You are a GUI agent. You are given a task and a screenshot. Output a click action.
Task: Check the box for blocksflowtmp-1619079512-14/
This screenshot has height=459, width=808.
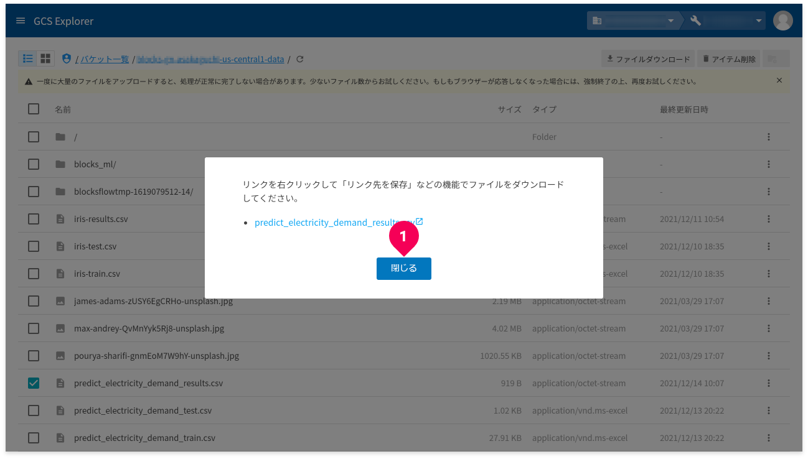pos(34,192)
